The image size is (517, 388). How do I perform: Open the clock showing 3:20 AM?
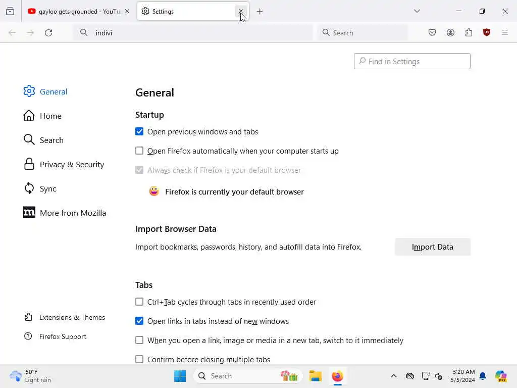(x=462, y=376)
